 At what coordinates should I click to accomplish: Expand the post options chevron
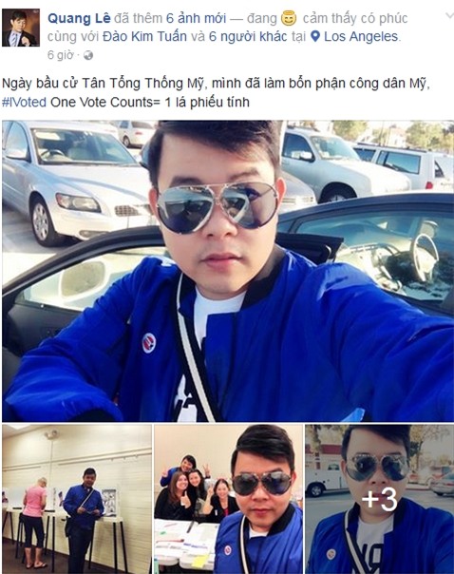(x=449, y=15)
